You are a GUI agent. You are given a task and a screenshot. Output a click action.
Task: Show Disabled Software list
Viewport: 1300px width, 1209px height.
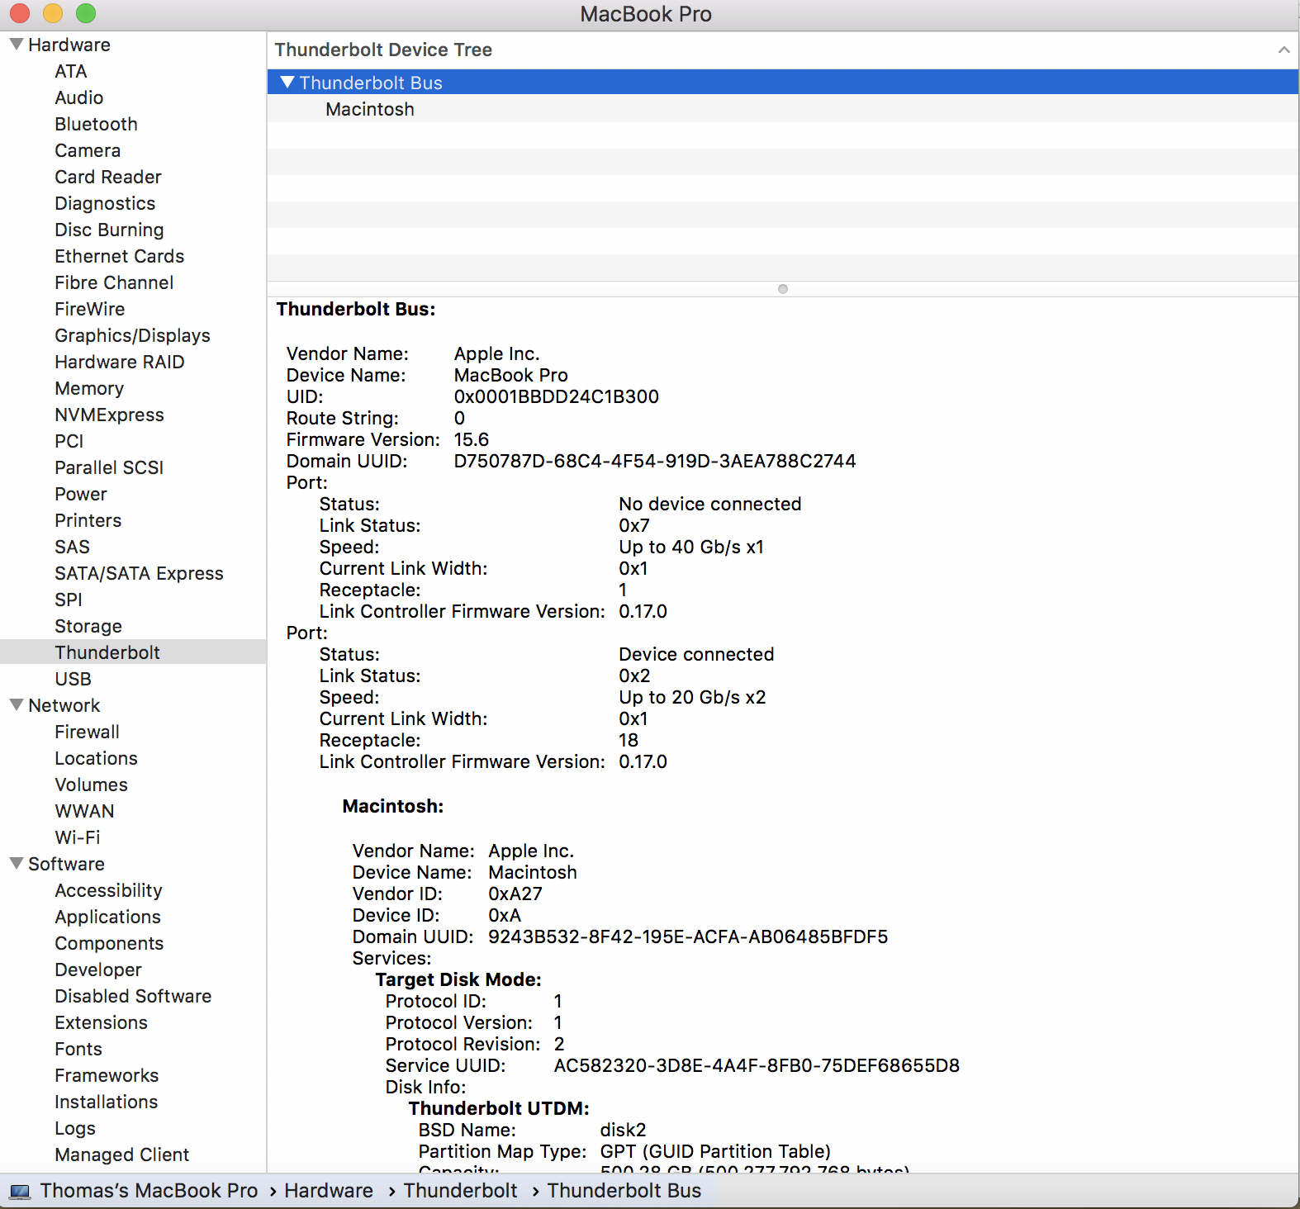134,996
